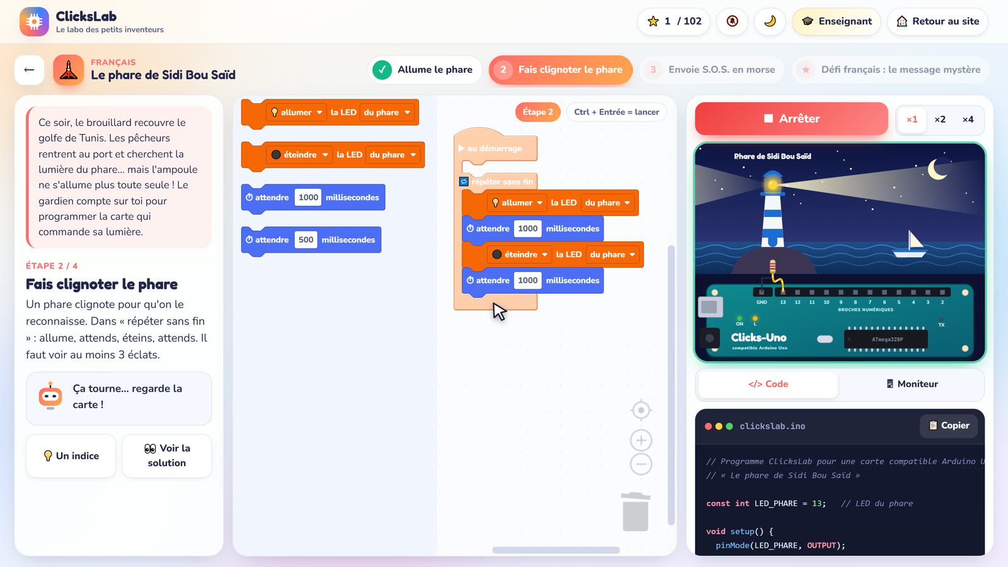The width and height of the screenshot is (1008, 567).
Task: Stop the simulation with Arrêter
Action: 791,118
